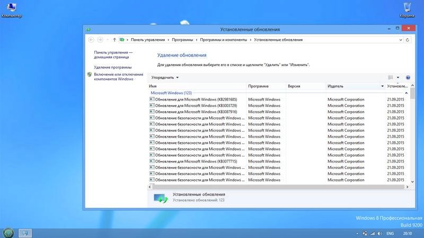Open the Издатель column filter dropdown
Screen dimensions: 424x238
coord(382,86)
